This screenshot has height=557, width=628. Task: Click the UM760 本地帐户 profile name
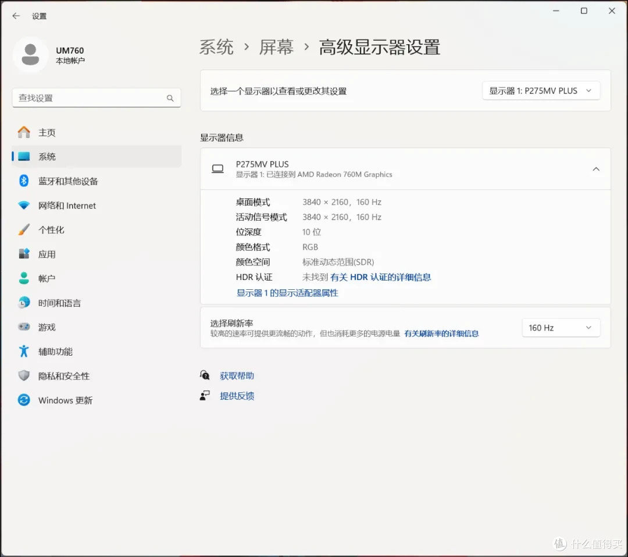click(x=70, y=55)
